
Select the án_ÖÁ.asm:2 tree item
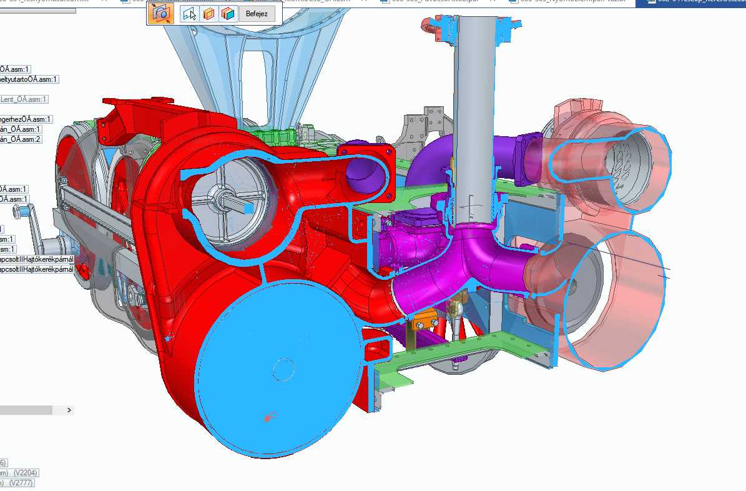[x=21, y=139]
